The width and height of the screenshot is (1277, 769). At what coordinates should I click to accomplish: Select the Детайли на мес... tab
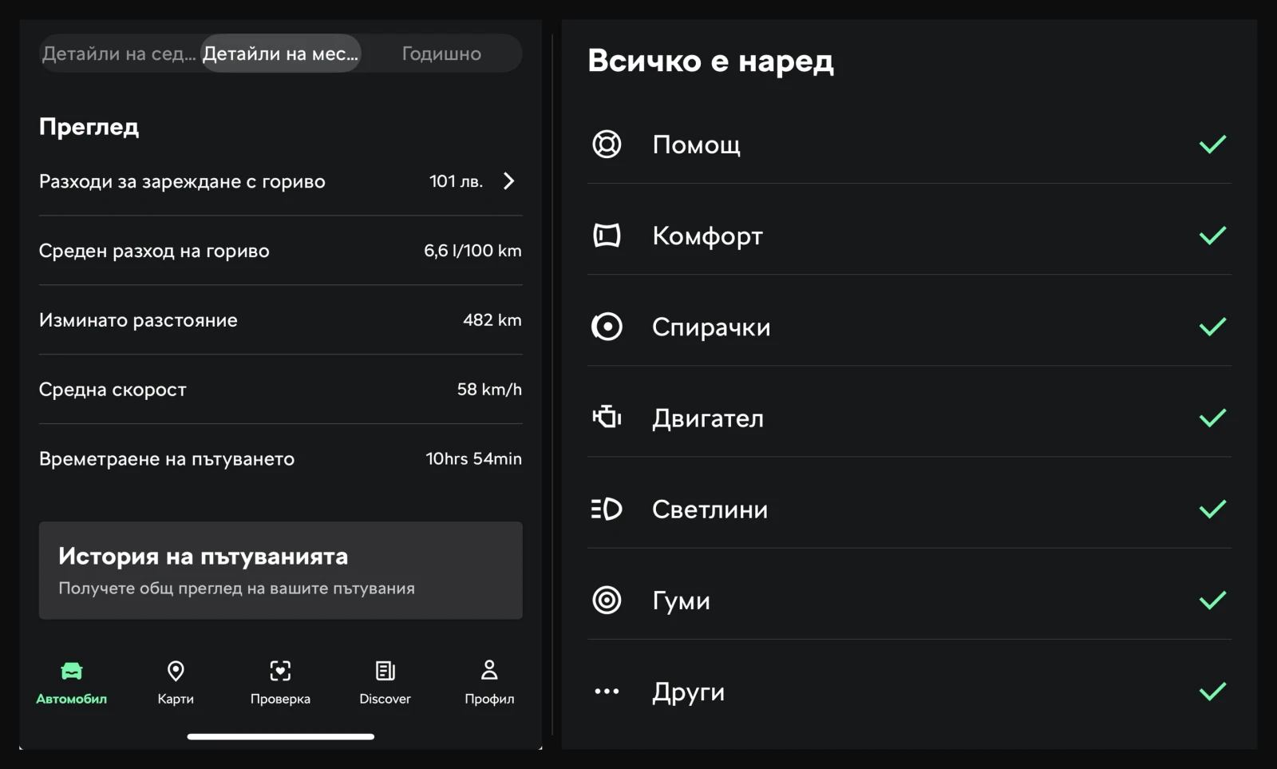point(280,54)
